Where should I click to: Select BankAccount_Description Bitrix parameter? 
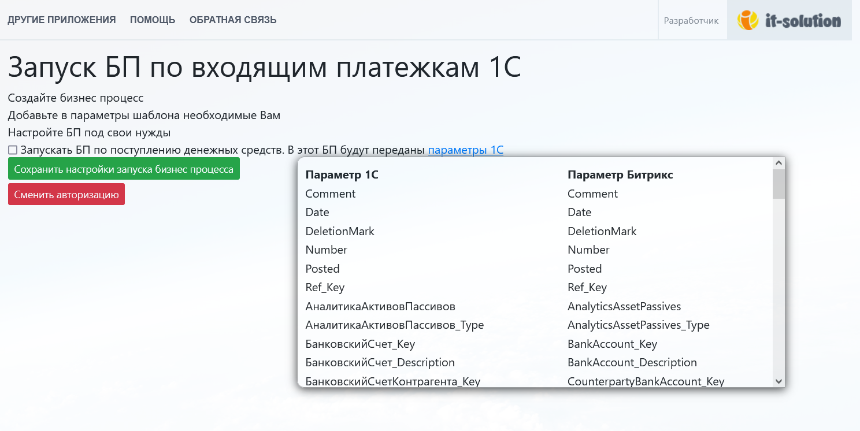[632, 362]
